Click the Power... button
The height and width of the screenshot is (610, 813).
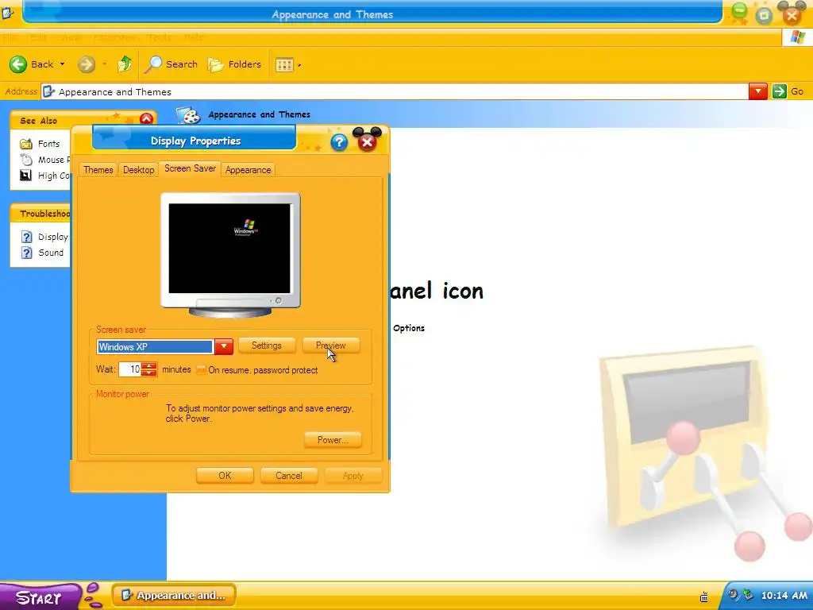333,440
